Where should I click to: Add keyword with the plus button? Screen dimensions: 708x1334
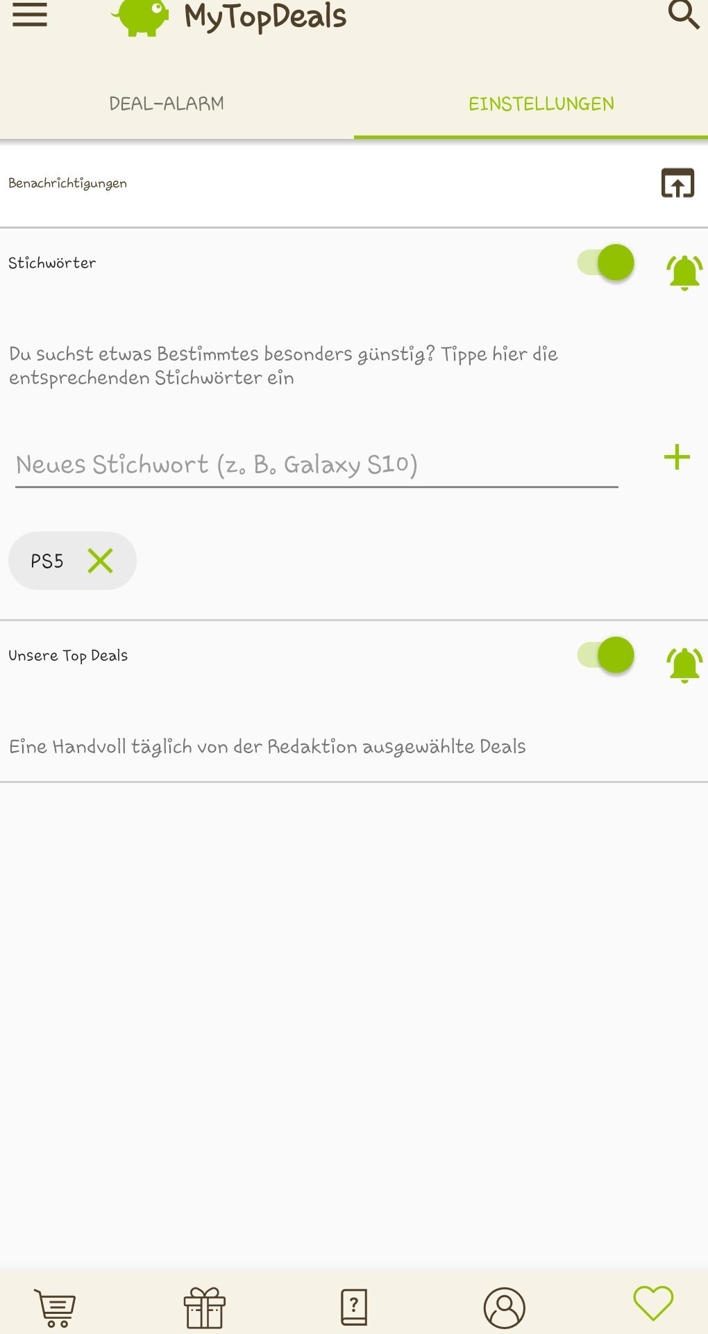pyautogui.click(x=677, y=457)
